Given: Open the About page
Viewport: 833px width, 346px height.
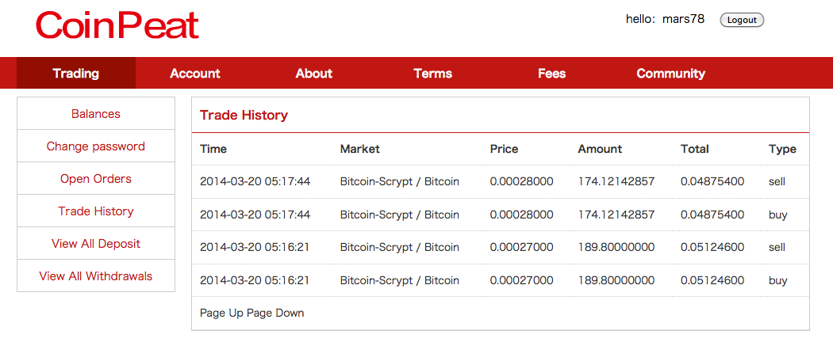Looking at the screenshot, I should [x=314, y=73].
